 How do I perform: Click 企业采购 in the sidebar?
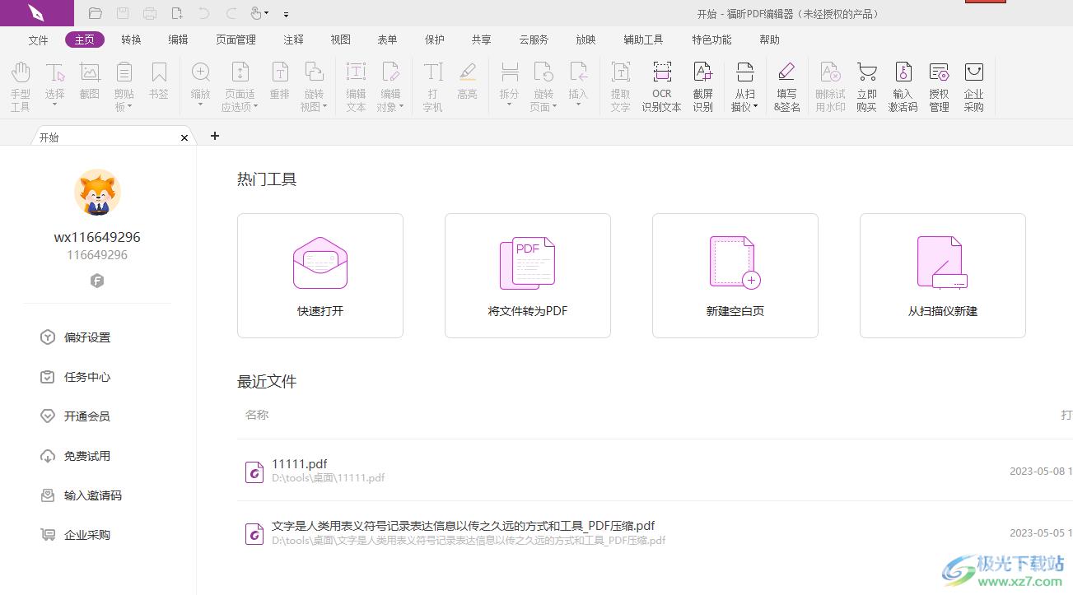(76, 535)
